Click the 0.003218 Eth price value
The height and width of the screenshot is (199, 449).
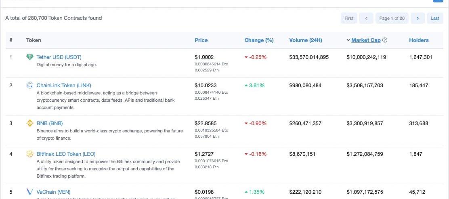coord(207,167)
